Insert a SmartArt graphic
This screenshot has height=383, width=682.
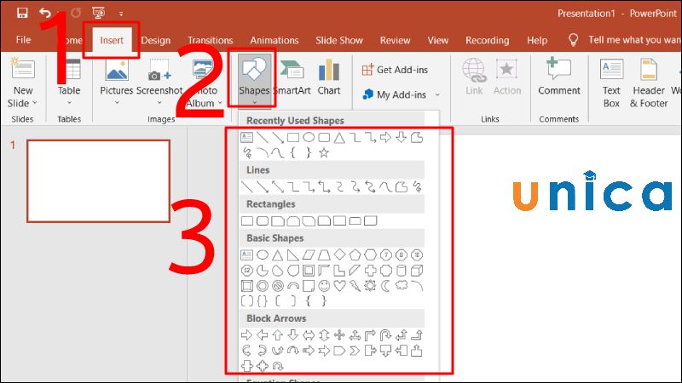[292, 77]
